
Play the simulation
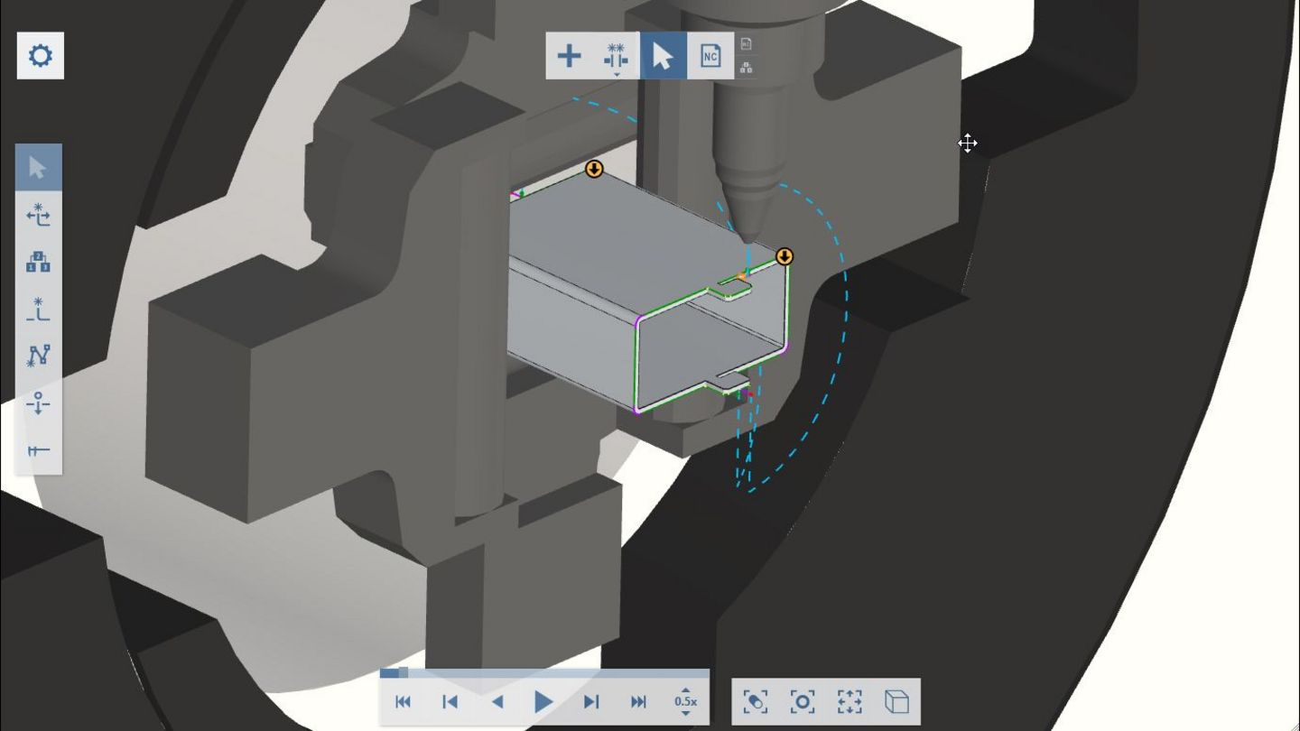(543, 701)
